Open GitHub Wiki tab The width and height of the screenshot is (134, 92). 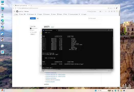coord(65,14)
